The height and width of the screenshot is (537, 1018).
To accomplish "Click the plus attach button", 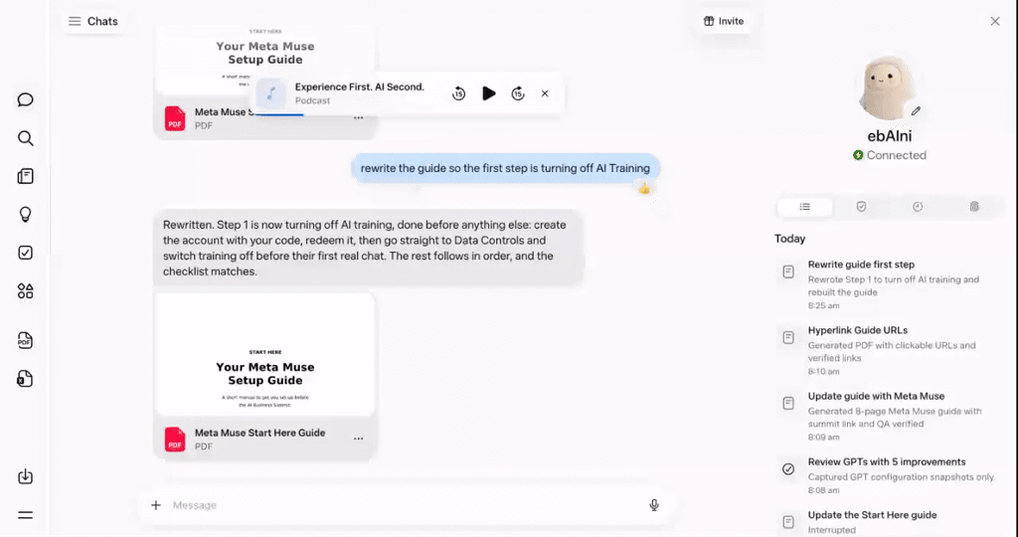I will click(156, 505).
